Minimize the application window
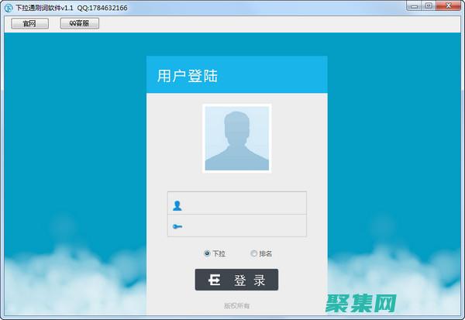 pyautogui.click(x=413, y=6)
